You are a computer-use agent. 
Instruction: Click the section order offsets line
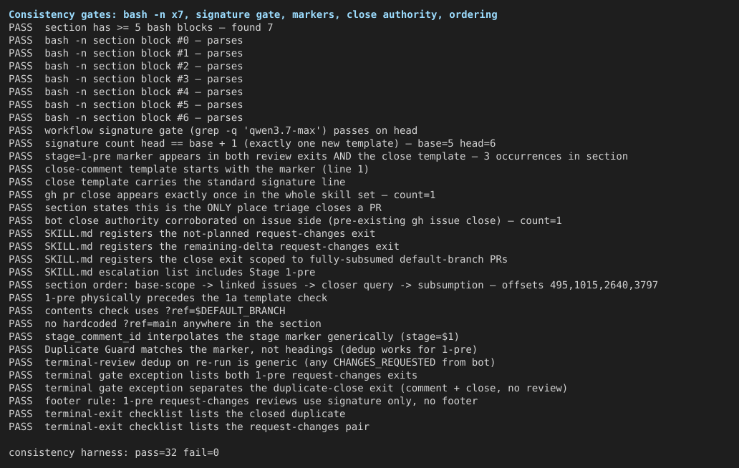coord(333,285)
